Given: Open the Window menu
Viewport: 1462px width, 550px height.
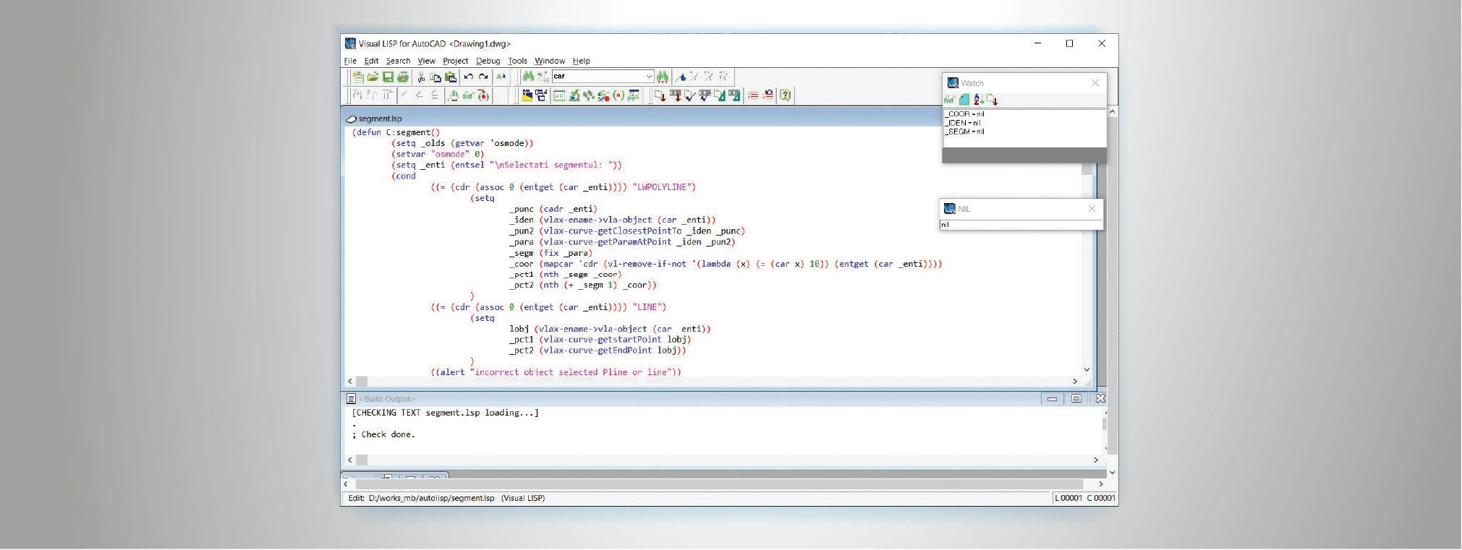Looking at the screenshot, I should (550, 61).
